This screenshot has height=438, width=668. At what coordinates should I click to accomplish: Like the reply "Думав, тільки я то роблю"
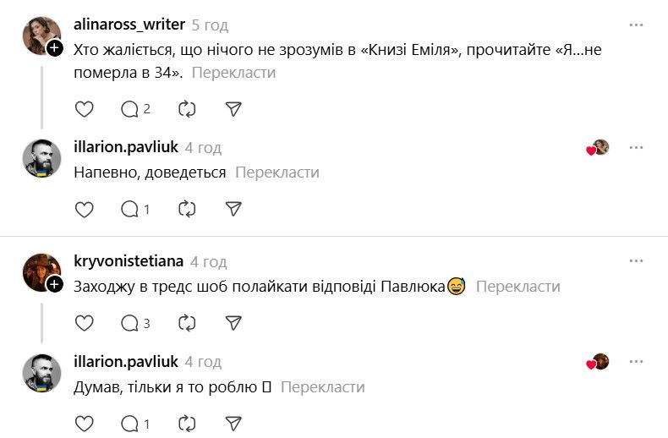pos(85,423)
